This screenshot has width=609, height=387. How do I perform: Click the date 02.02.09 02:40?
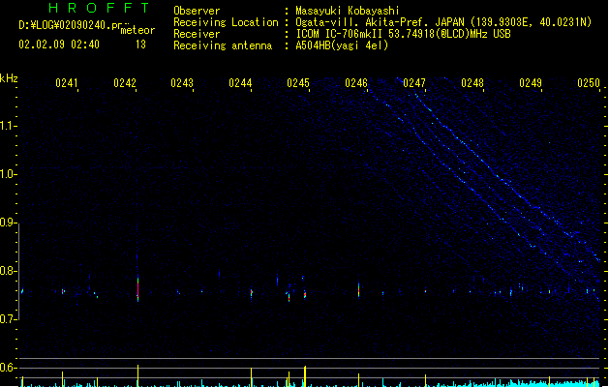[x=59, y=45]
